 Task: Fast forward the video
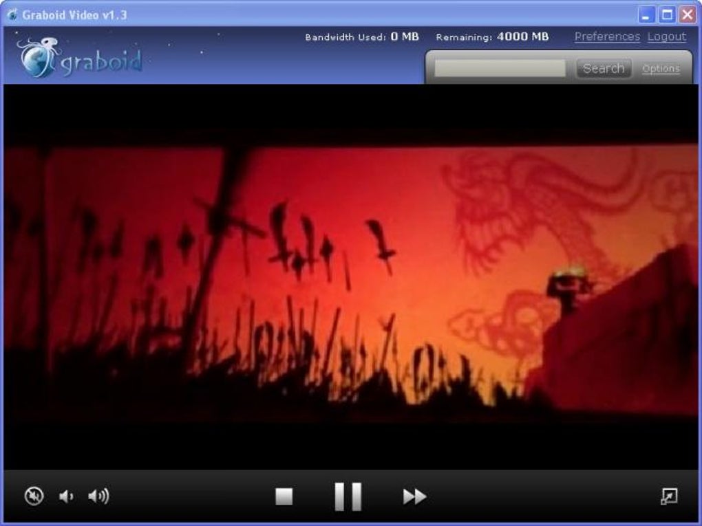coord(414,496)
